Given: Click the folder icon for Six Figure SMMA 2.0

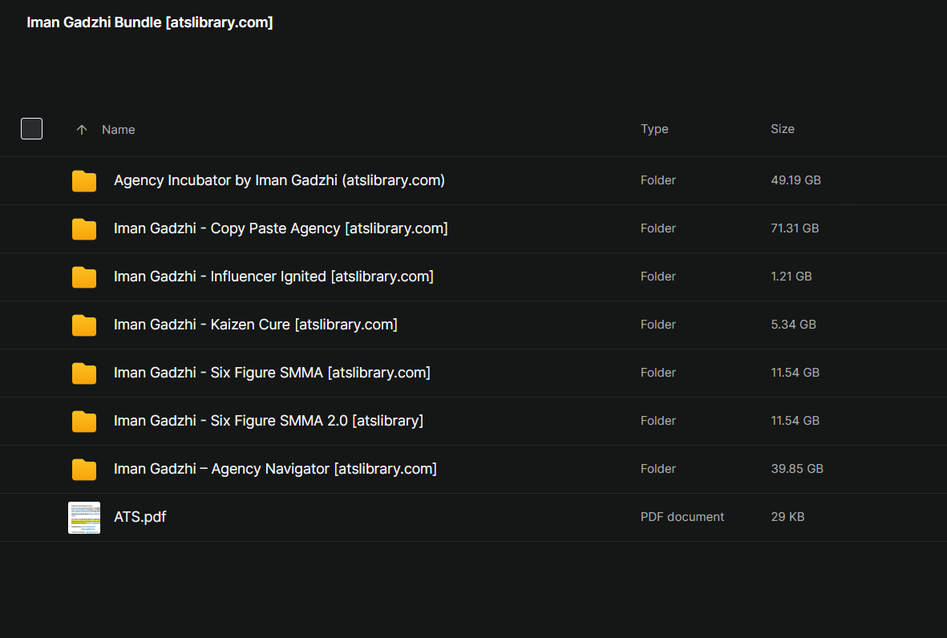Looking at the screenshot, I should click(x=84, y=421).
